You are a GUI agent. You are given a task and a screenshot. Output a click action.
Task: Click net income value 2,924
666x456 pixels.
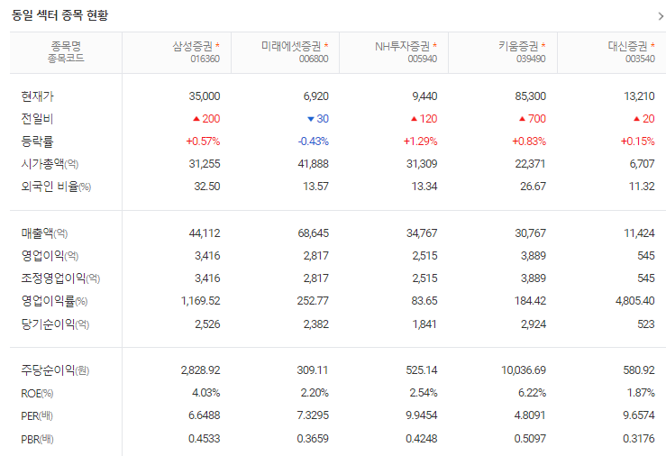(534, 324)
